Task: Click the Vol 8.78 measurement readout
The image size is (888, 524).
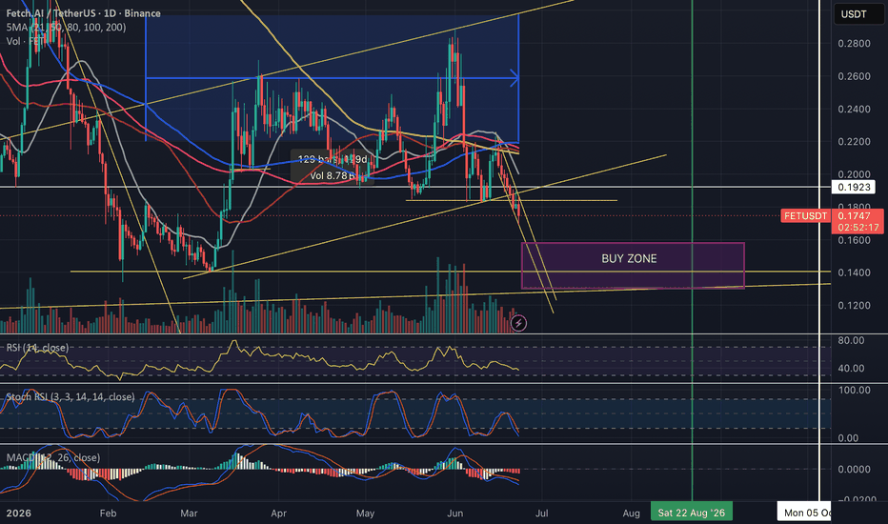Action: point(333,175)
